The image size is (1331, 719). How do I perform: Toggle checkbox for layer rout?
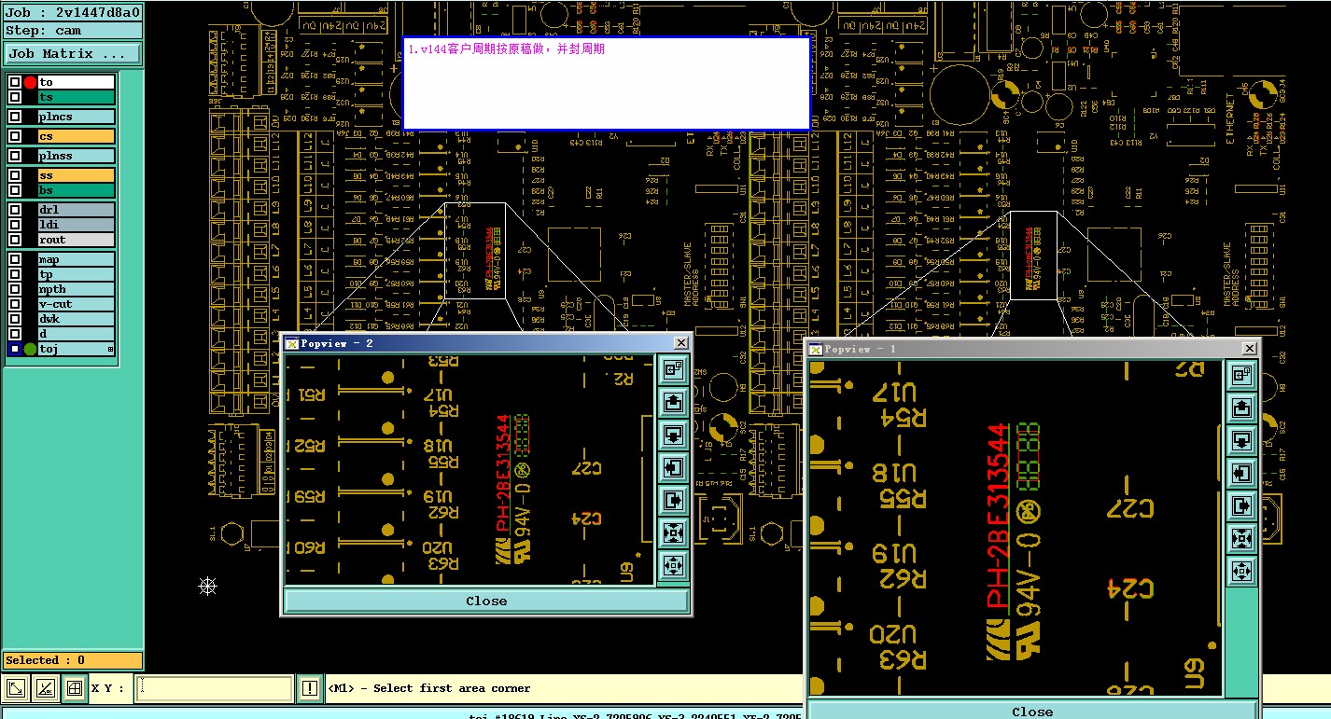[15, 240]
